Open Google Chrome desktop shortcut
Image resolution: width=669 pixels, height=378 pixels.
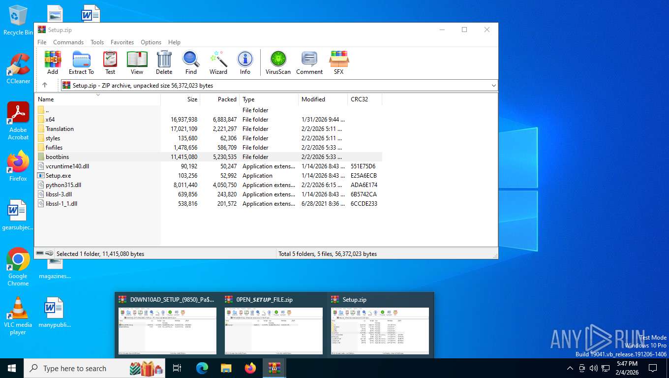point(18,267)
